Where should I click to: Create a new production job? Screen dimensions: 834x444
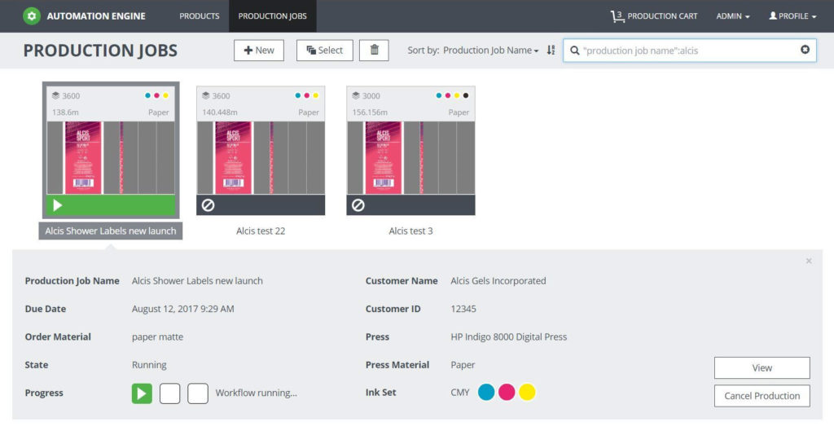[x=258, y=50]
